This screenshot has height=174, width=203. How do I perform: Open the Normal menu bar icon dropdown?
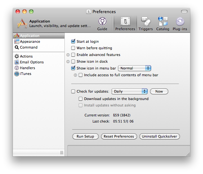point(134,68)
